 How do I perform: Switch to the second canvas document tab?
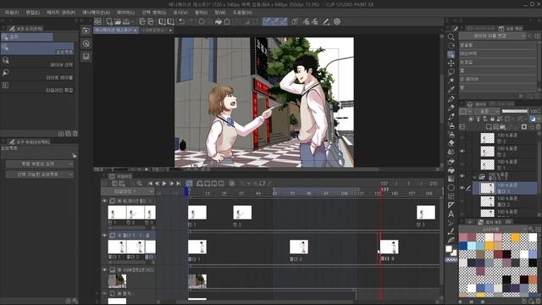(x=157, y=30)
